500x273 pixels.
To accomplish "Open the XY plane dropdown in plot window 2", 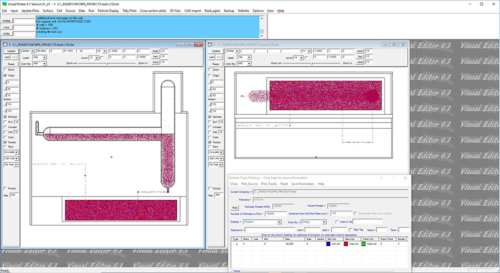I will [306, 51].
